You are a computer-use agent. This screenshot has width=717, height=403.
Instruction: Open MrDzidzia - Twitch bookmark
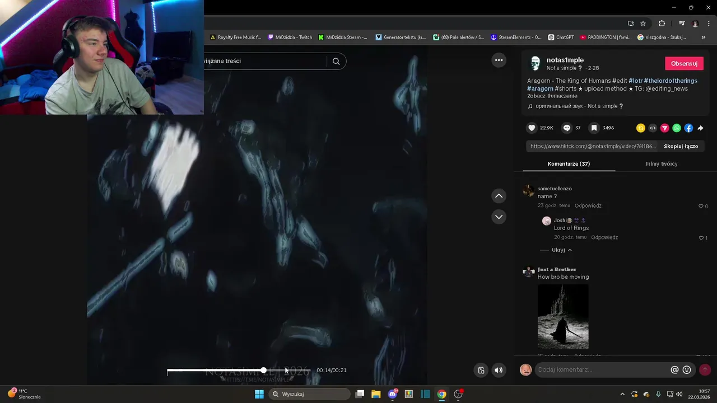pyautogui.click(x=290, y=38)
